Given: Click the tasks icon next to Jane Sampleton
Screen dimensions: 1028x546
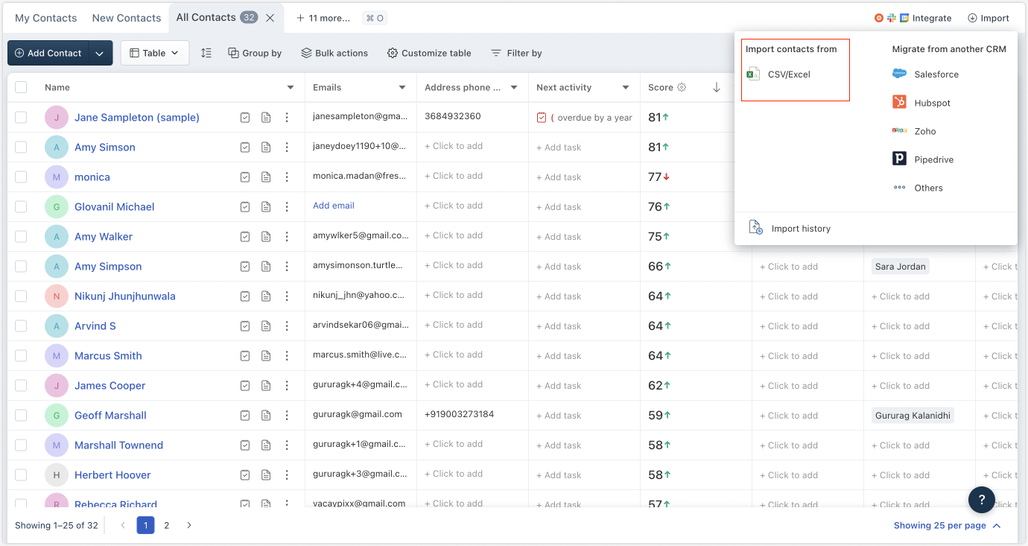Looking at the screenshot, I should (245, 117).
